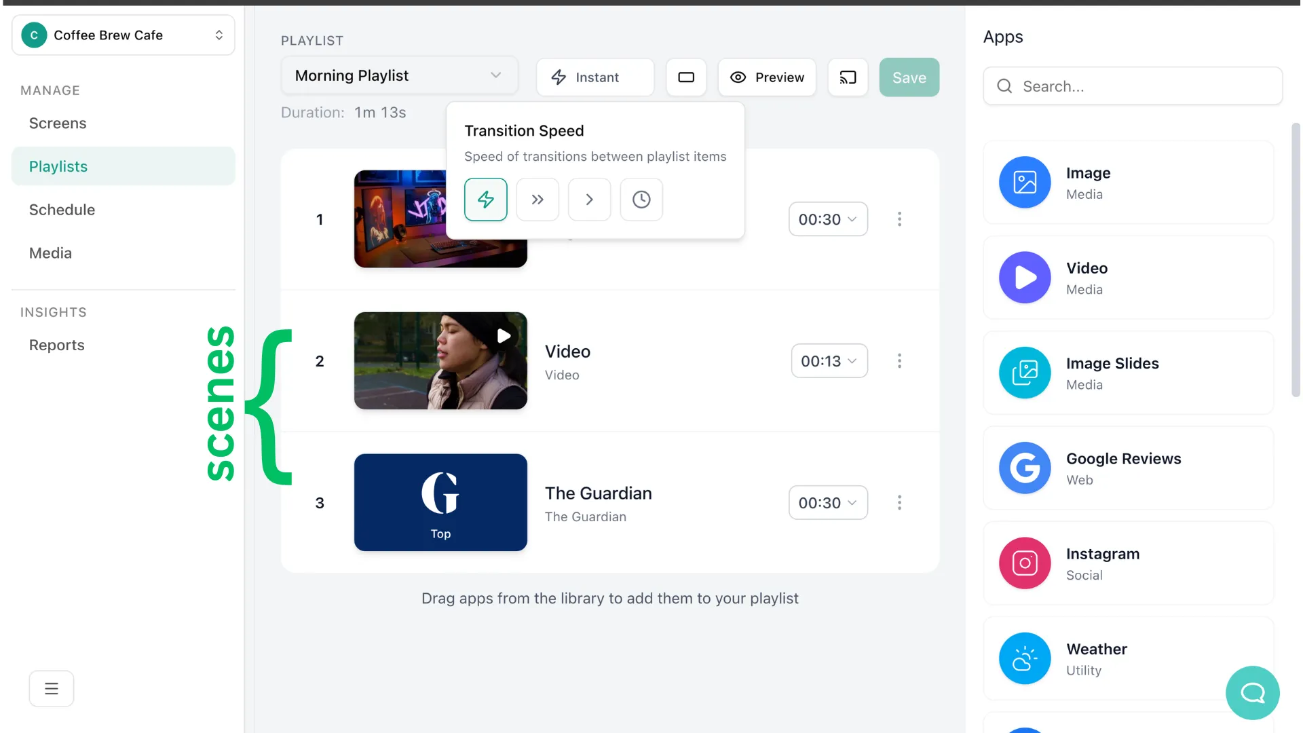Click the Coffee Brew Cafe avatar icon
The image size is (1303, 733).
pyautogui.click(x=34, y=35)
